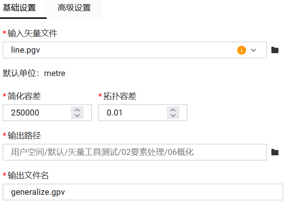
Task: Click the 输出文件名 label
Action: (28, 176)
